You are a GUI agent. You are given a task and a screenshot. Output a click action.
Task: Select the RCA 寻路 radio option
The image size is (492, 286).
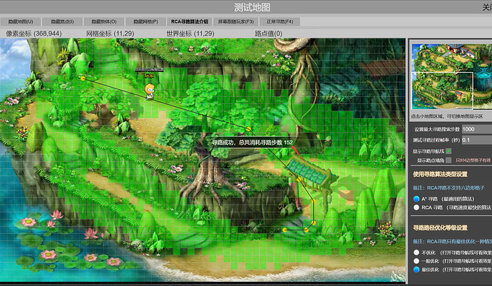[416, 208]
